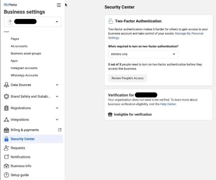
Task: Click the Brand Safety shield icon
Action: [x=6, y=96]
